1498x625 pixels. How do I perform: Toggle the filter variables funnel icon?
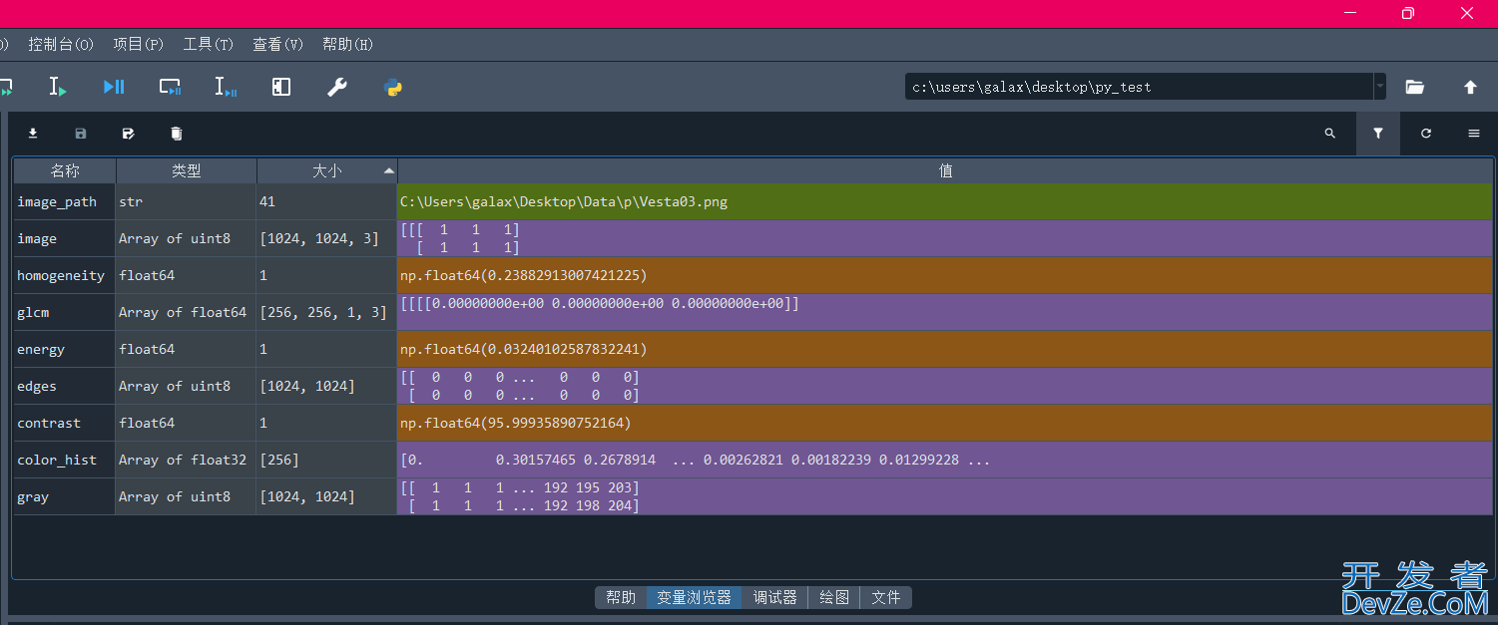click(x=1378, y=134)
